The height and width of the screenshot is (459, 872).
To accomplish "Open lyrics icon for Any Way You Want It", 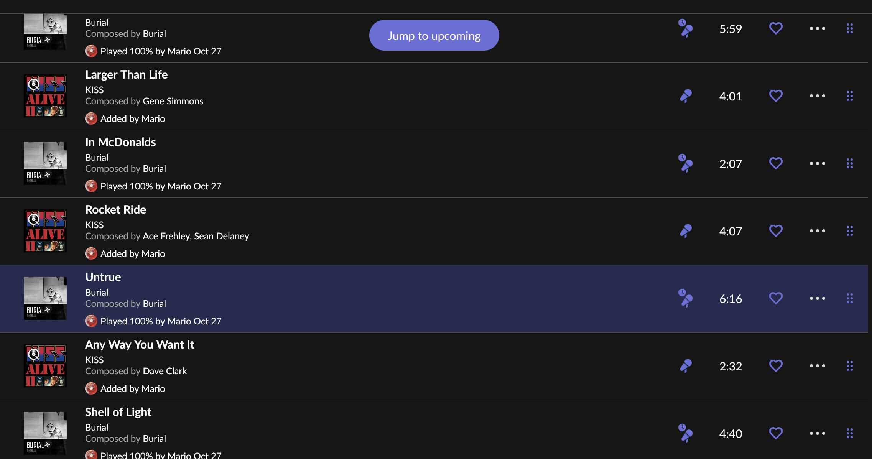I will tap(686, 366).
